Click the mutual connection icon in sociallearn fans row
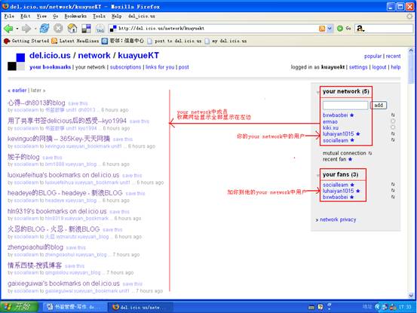Image resolution: width=417 pixels, height=313 pixels. (393, 184)
